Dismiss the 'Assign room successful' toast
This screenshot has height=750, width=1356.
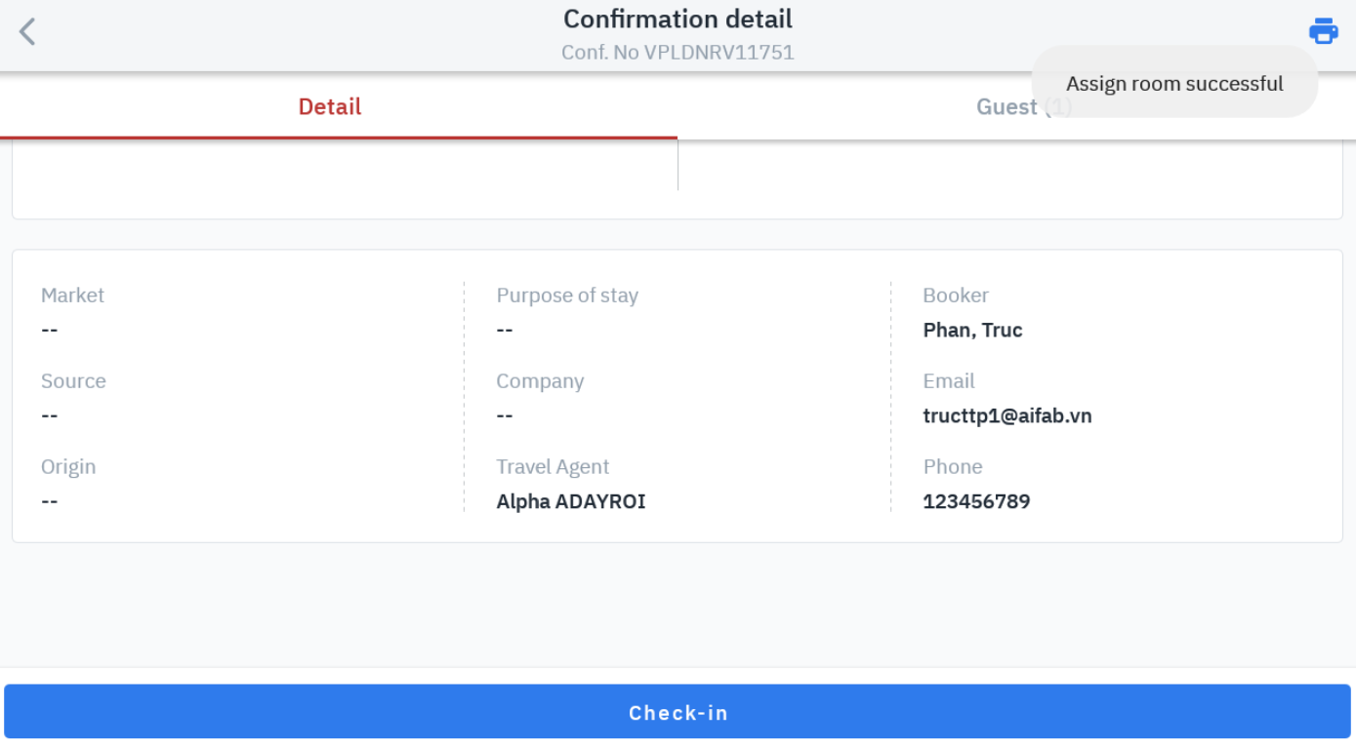pyautogui.click(x=1173, y=84)
